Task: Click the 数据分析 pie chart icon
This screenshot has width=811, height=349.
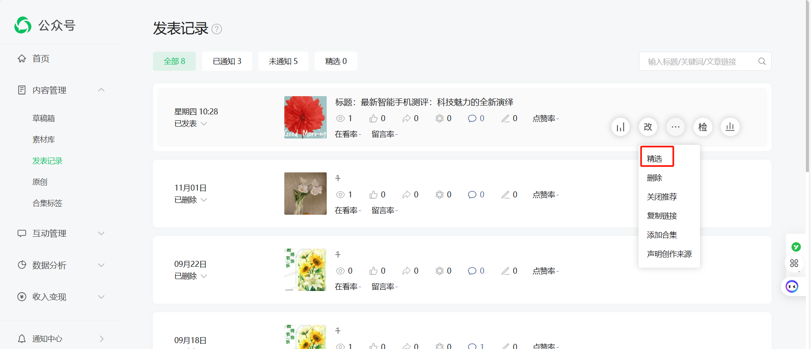Action: pos(22,265)
